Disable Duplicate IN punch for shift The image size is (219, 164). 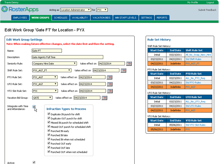point(49,114)
